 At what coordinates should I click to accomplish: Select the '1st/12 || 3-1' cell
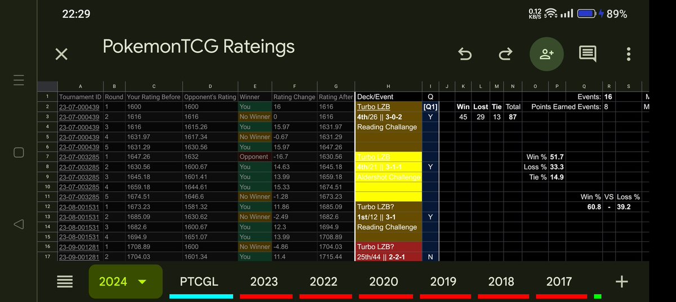[x=388, y=217]
